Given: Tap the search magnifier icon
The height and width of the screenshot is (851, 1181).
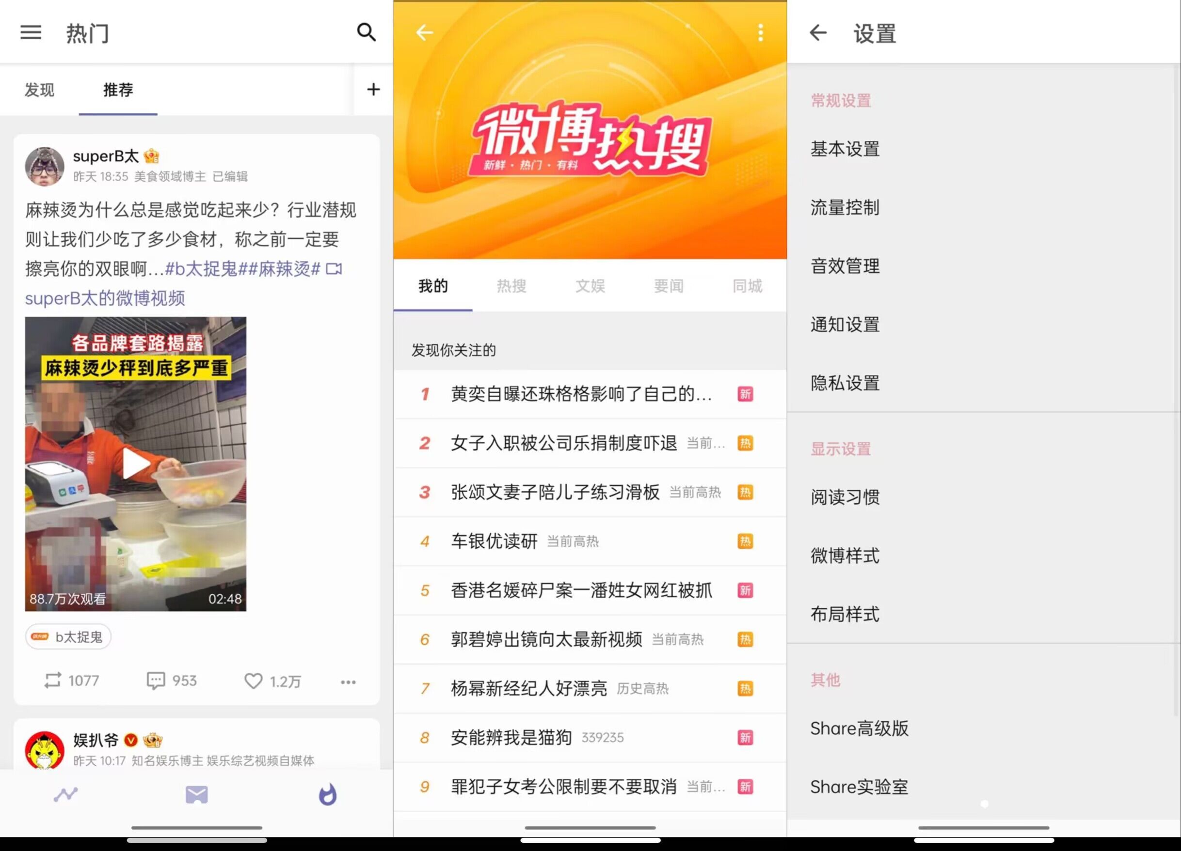Looking at the screenshot, I should tap(366, 33).
